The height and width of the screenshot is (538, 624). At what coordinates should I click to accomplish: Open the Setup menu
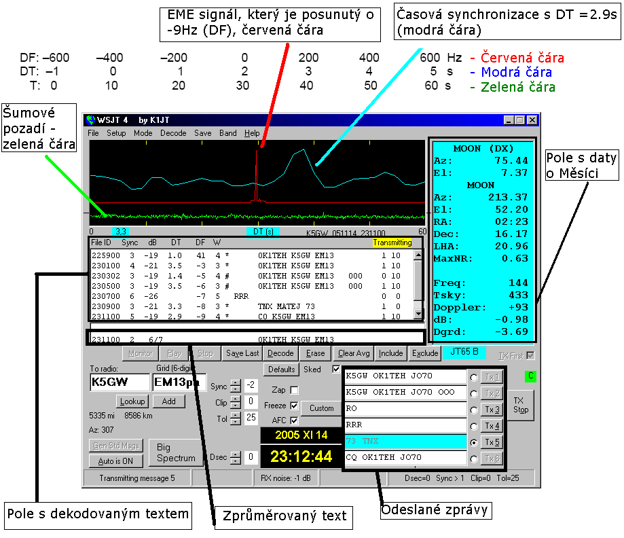click(x=116, y=133)
